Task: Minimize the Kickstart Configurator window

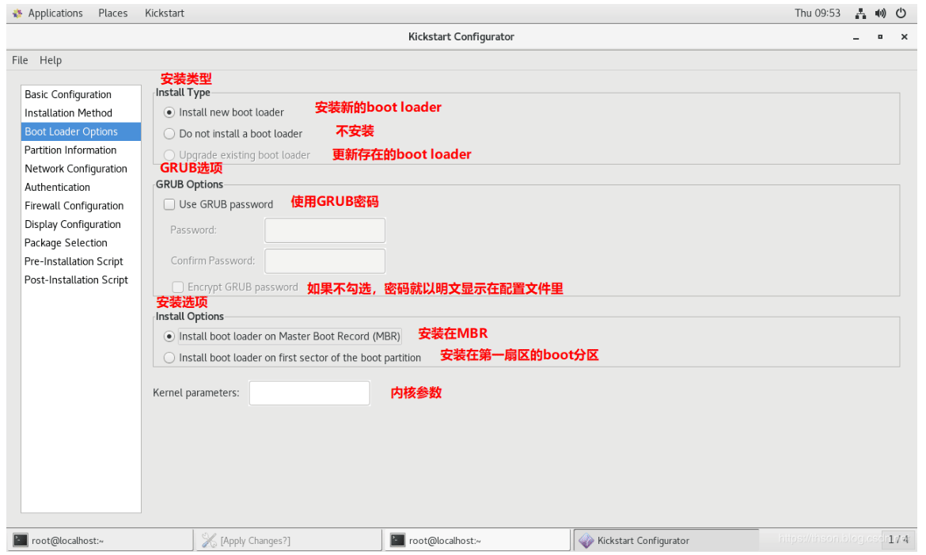Action: click(x=856, y=37)
